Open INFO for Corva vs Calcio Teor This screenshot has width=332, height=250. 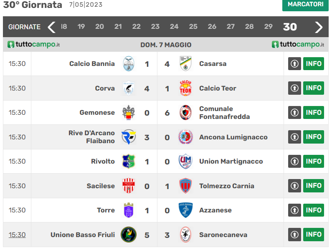pos(313,88)
